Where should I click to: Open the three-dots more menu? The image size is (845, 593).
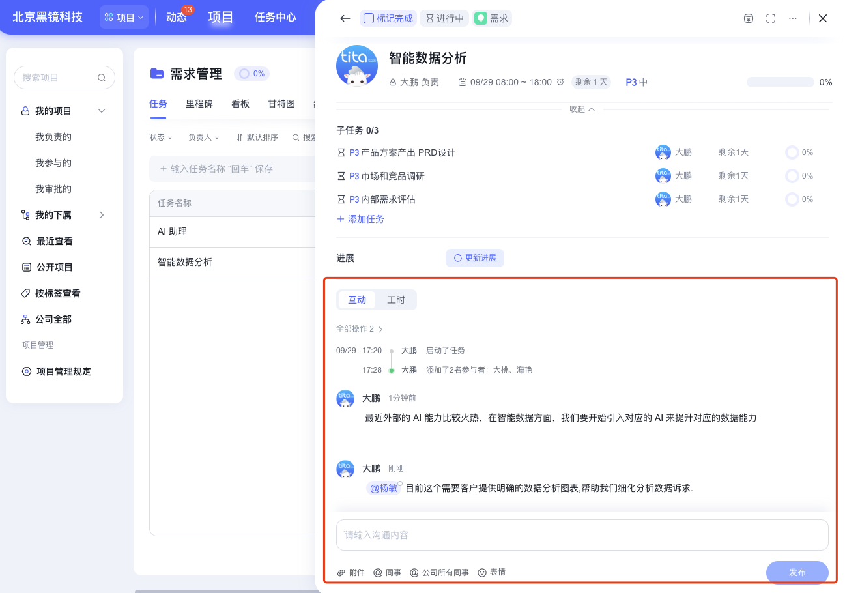pos(793,18)
